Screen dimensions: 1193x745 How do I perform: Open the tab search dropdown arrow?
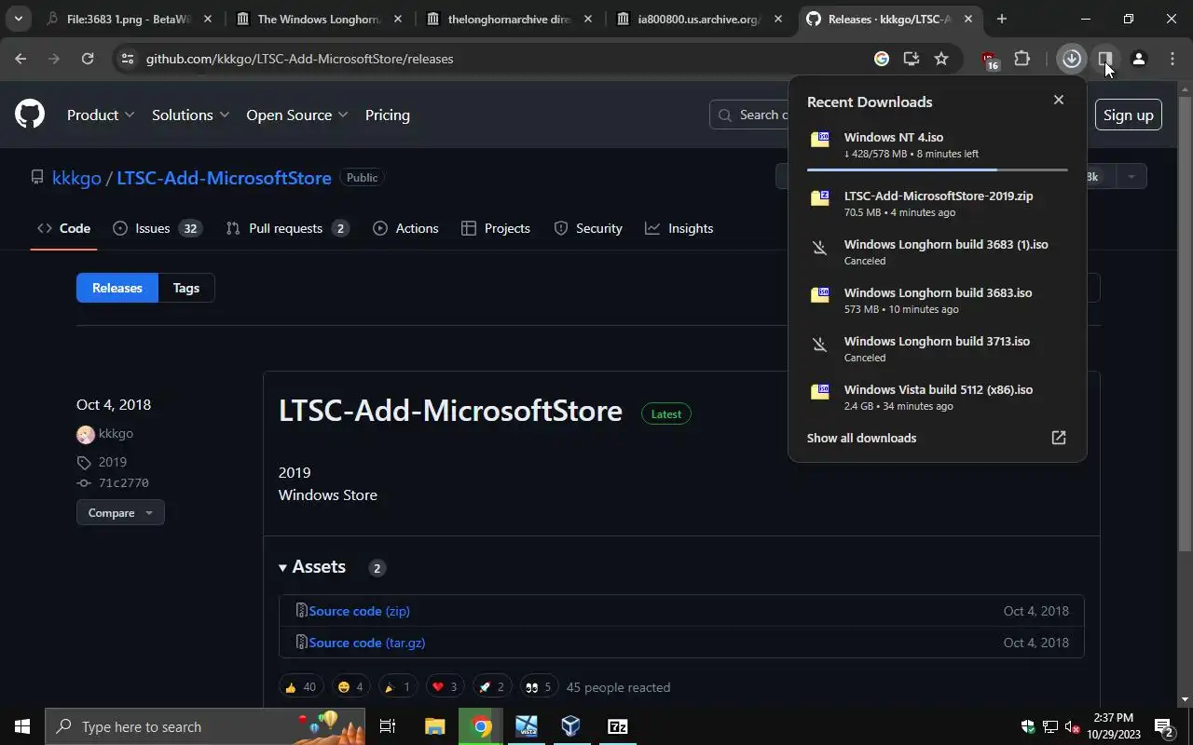(18, 19)
